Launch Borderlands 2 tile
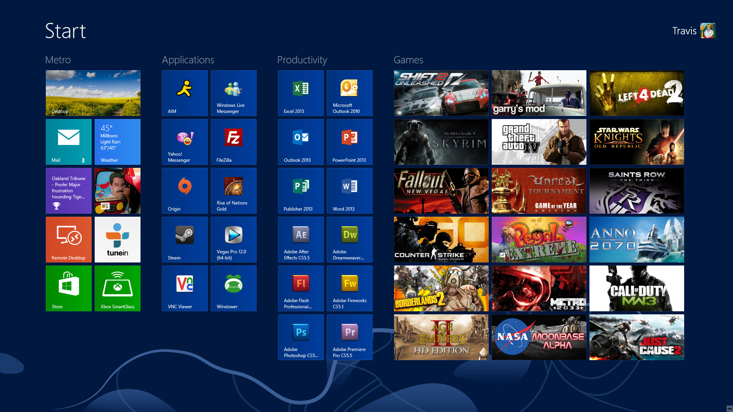 coord(441,288)
